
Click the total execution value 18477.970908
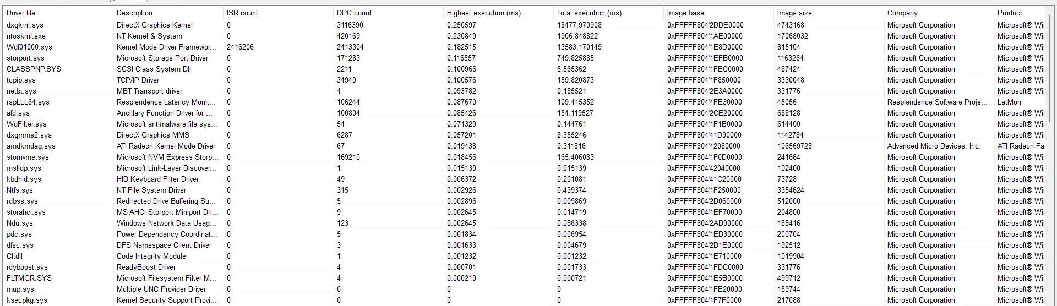click(579, 25)
